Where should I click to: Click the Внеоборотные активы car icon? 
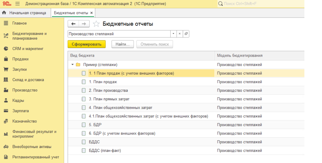[x=6, y=147]
